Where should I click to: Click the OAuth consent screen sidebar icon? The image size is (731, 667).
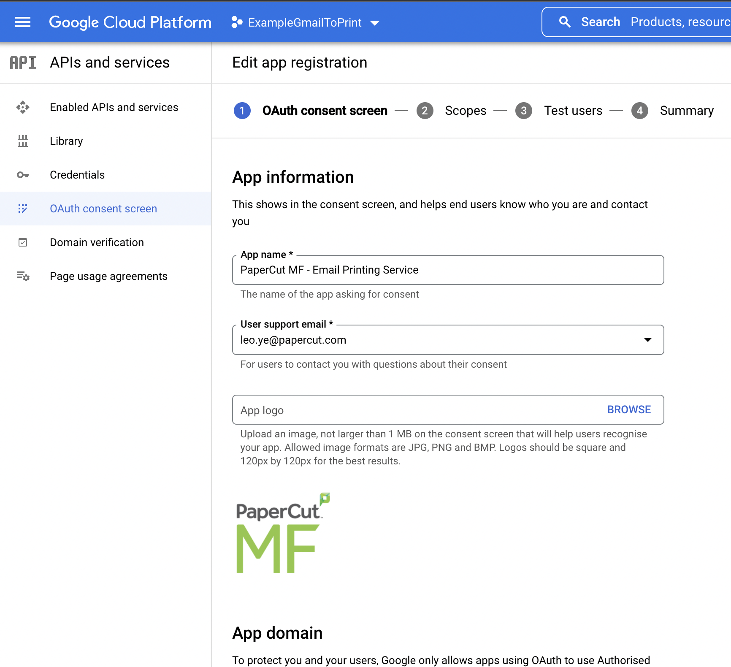[x=23, y=209]
